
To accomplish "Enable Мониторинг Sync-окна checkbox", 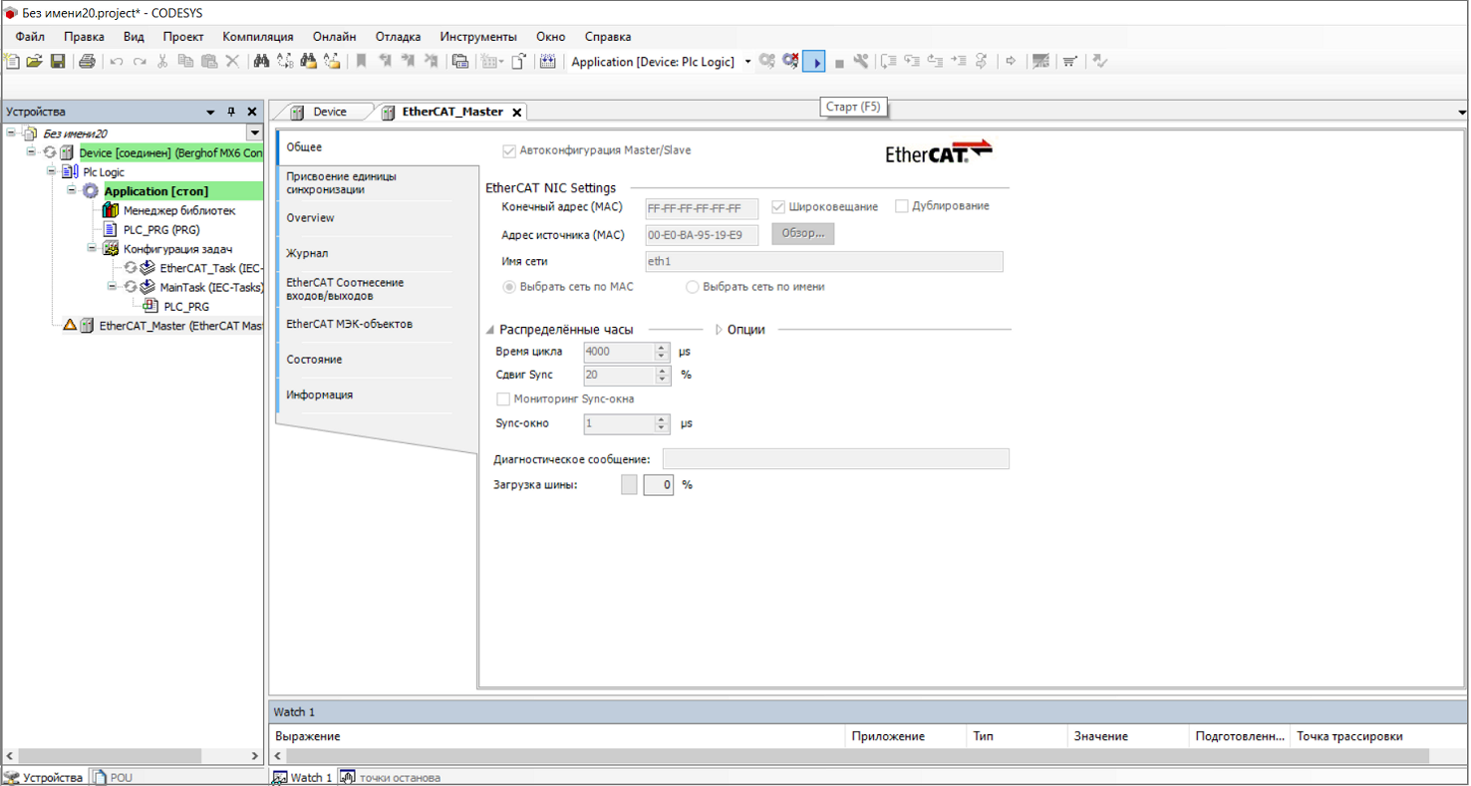I will pyautogui.click(x=503, y=398).
